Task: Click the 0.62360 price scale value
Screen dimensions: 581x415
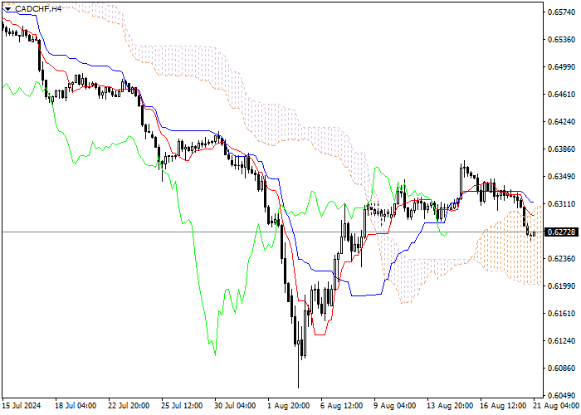Action: coord(561,259)
